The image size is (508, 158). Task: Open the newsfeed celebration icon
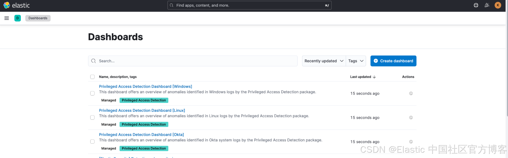pyautogui.click(x=487, y=5)
